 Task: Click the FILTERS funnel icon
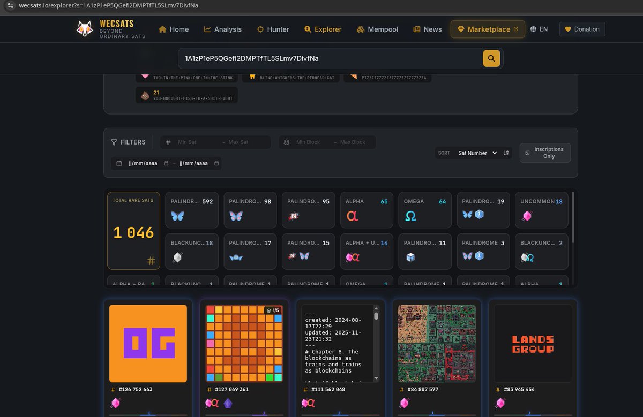114,142
